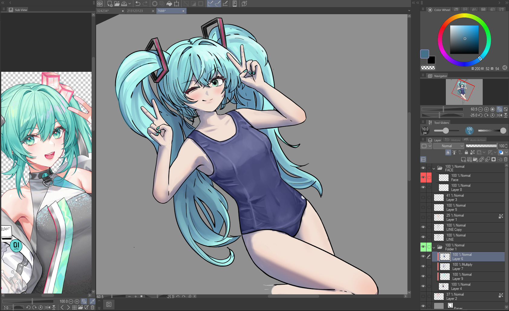The width and height of the screenshot is (509, 311).
Task: Collapse the FACE folder
Action: point(434,168)
